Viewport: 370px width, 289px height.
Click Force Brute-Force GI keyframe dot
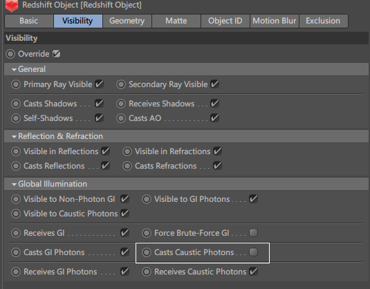(x=147, y=233)
